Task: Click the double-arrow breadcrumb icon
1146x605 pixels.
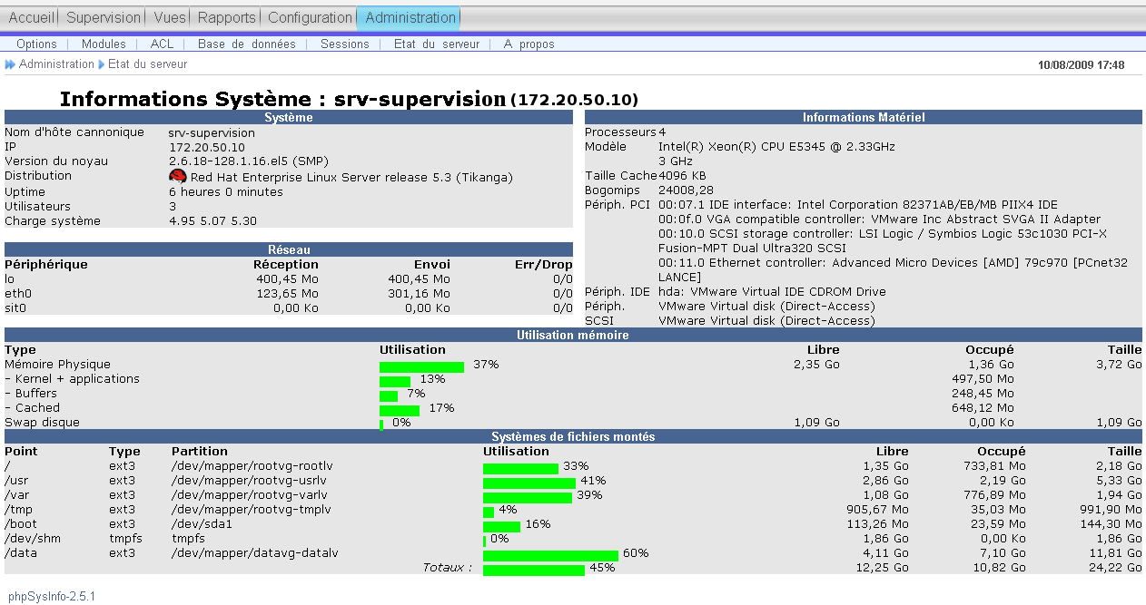Action: (10, 64)
